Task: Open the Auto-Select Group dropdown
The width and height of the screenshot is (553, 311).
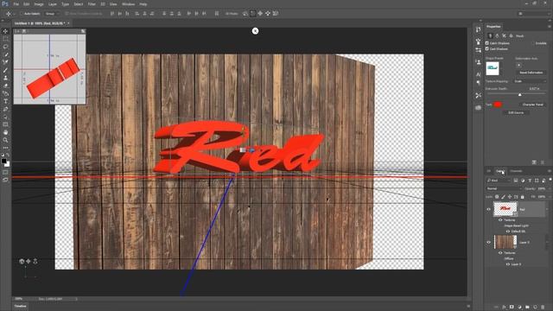Action: [x=52, y=14]
